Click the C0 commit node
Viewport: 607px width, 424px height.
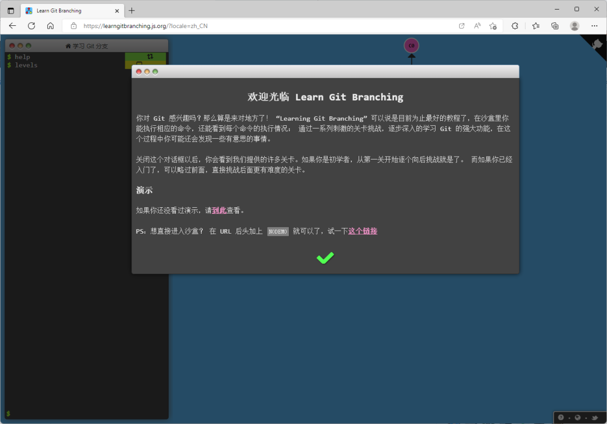coord(411,45)
